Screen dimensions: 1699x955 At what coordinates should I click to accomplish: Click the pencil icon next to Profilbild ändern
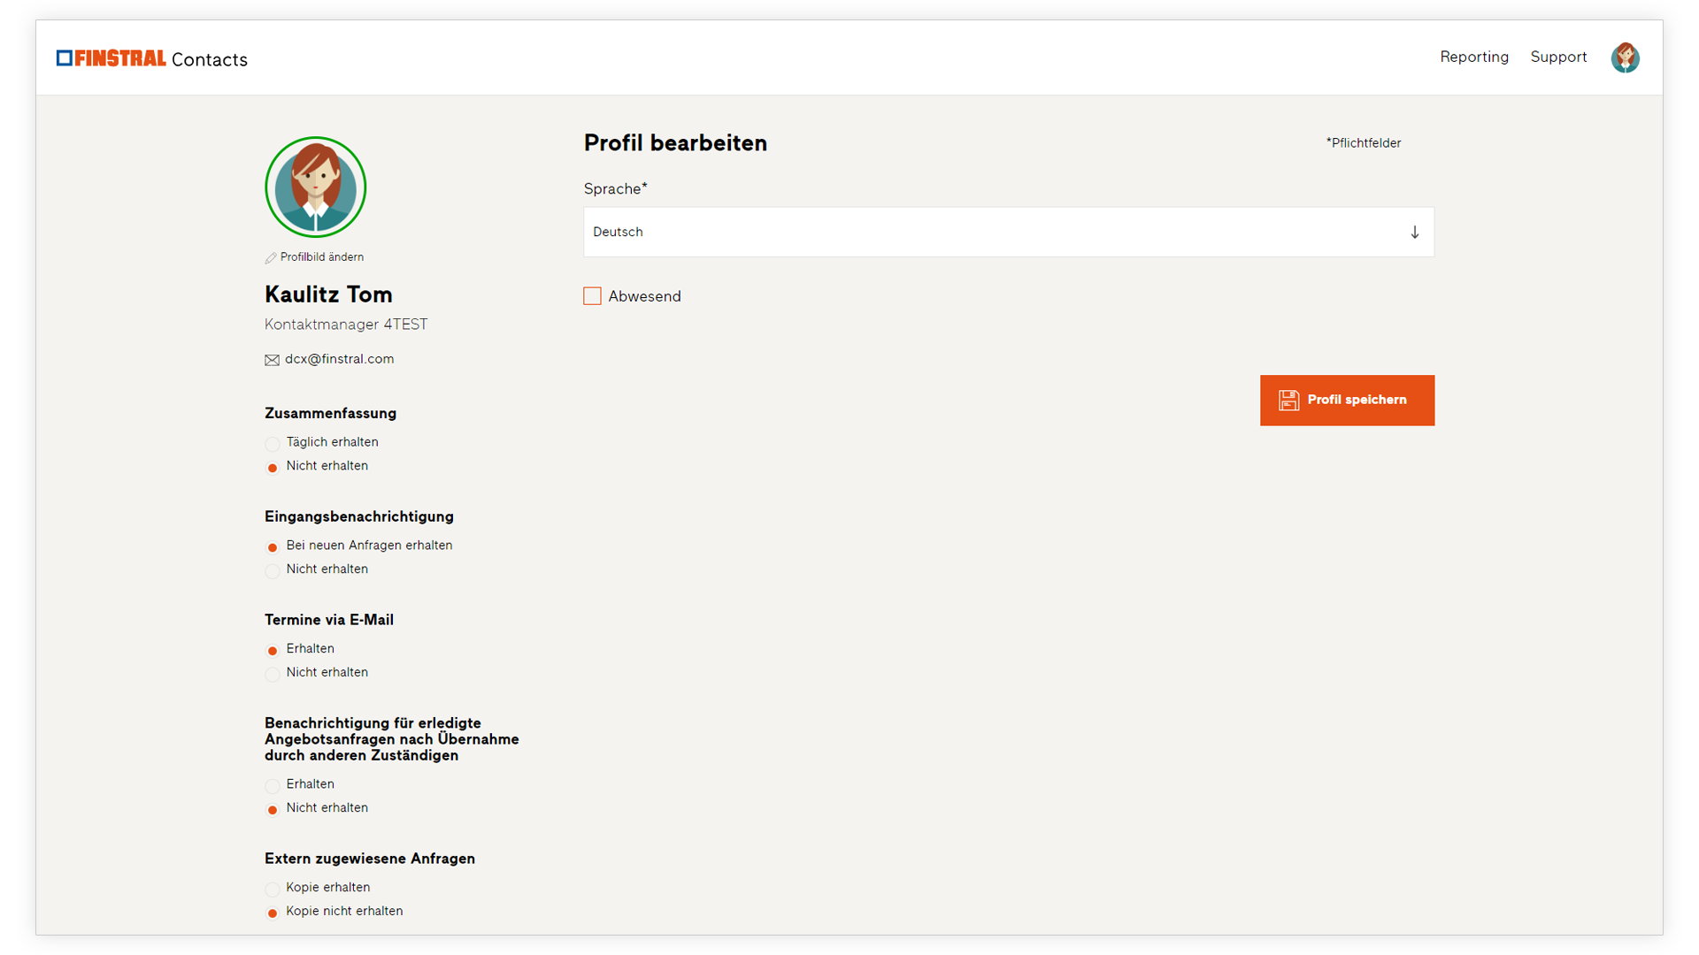tap(271, 258)
